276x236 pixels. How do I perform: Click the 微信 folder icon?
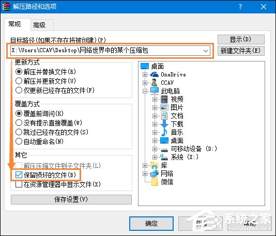(155, 182)
